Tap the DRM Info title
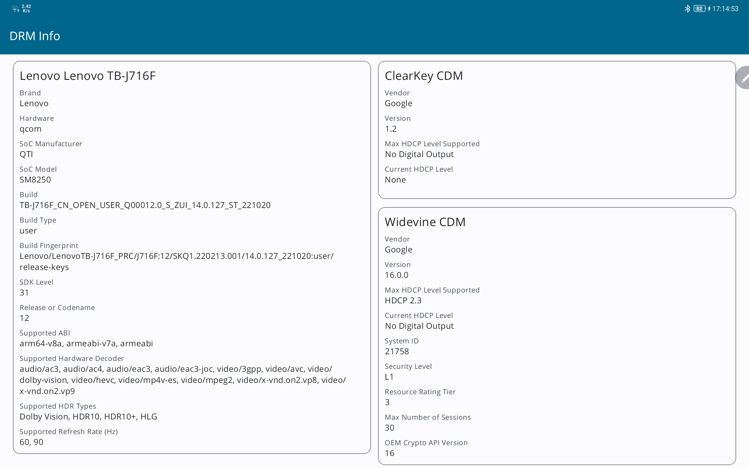Screen dimensions: 749x468 click(35, 36)
